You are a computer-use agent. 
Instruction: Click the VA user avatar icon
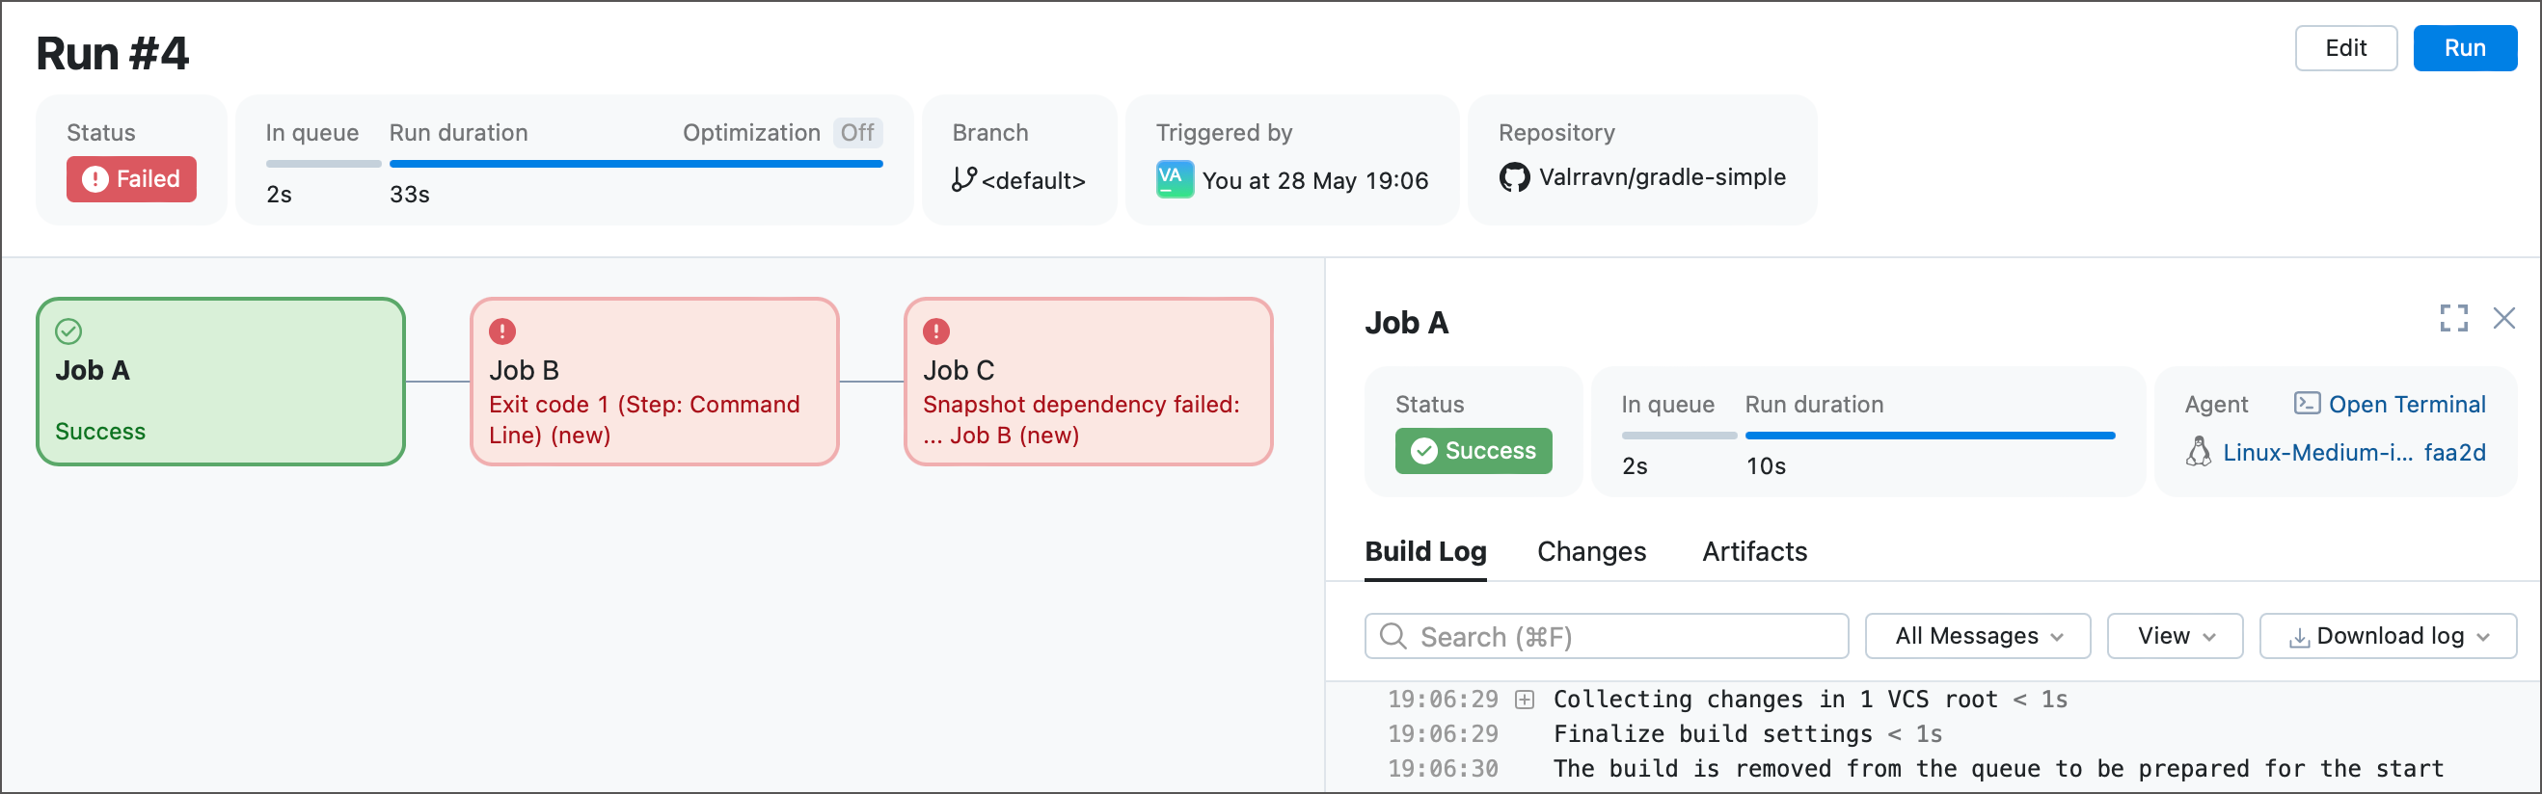tap(1175, 179)
